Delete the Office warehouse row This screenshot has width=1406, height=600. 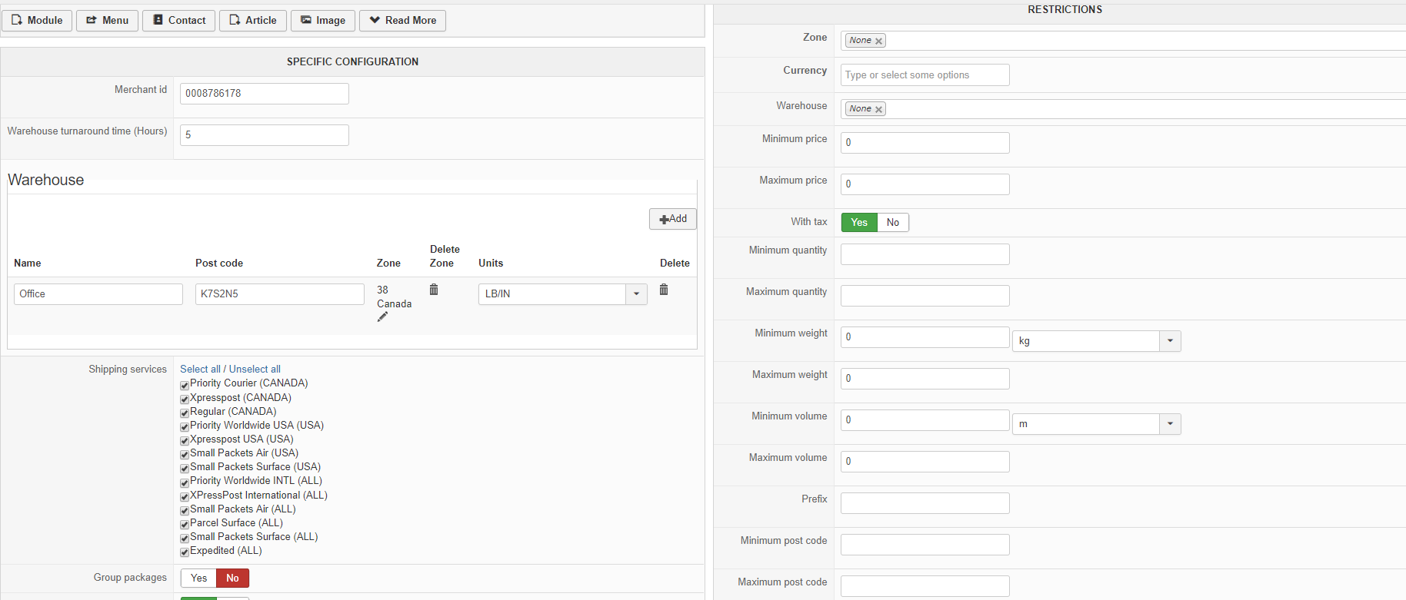coord(664,290)
